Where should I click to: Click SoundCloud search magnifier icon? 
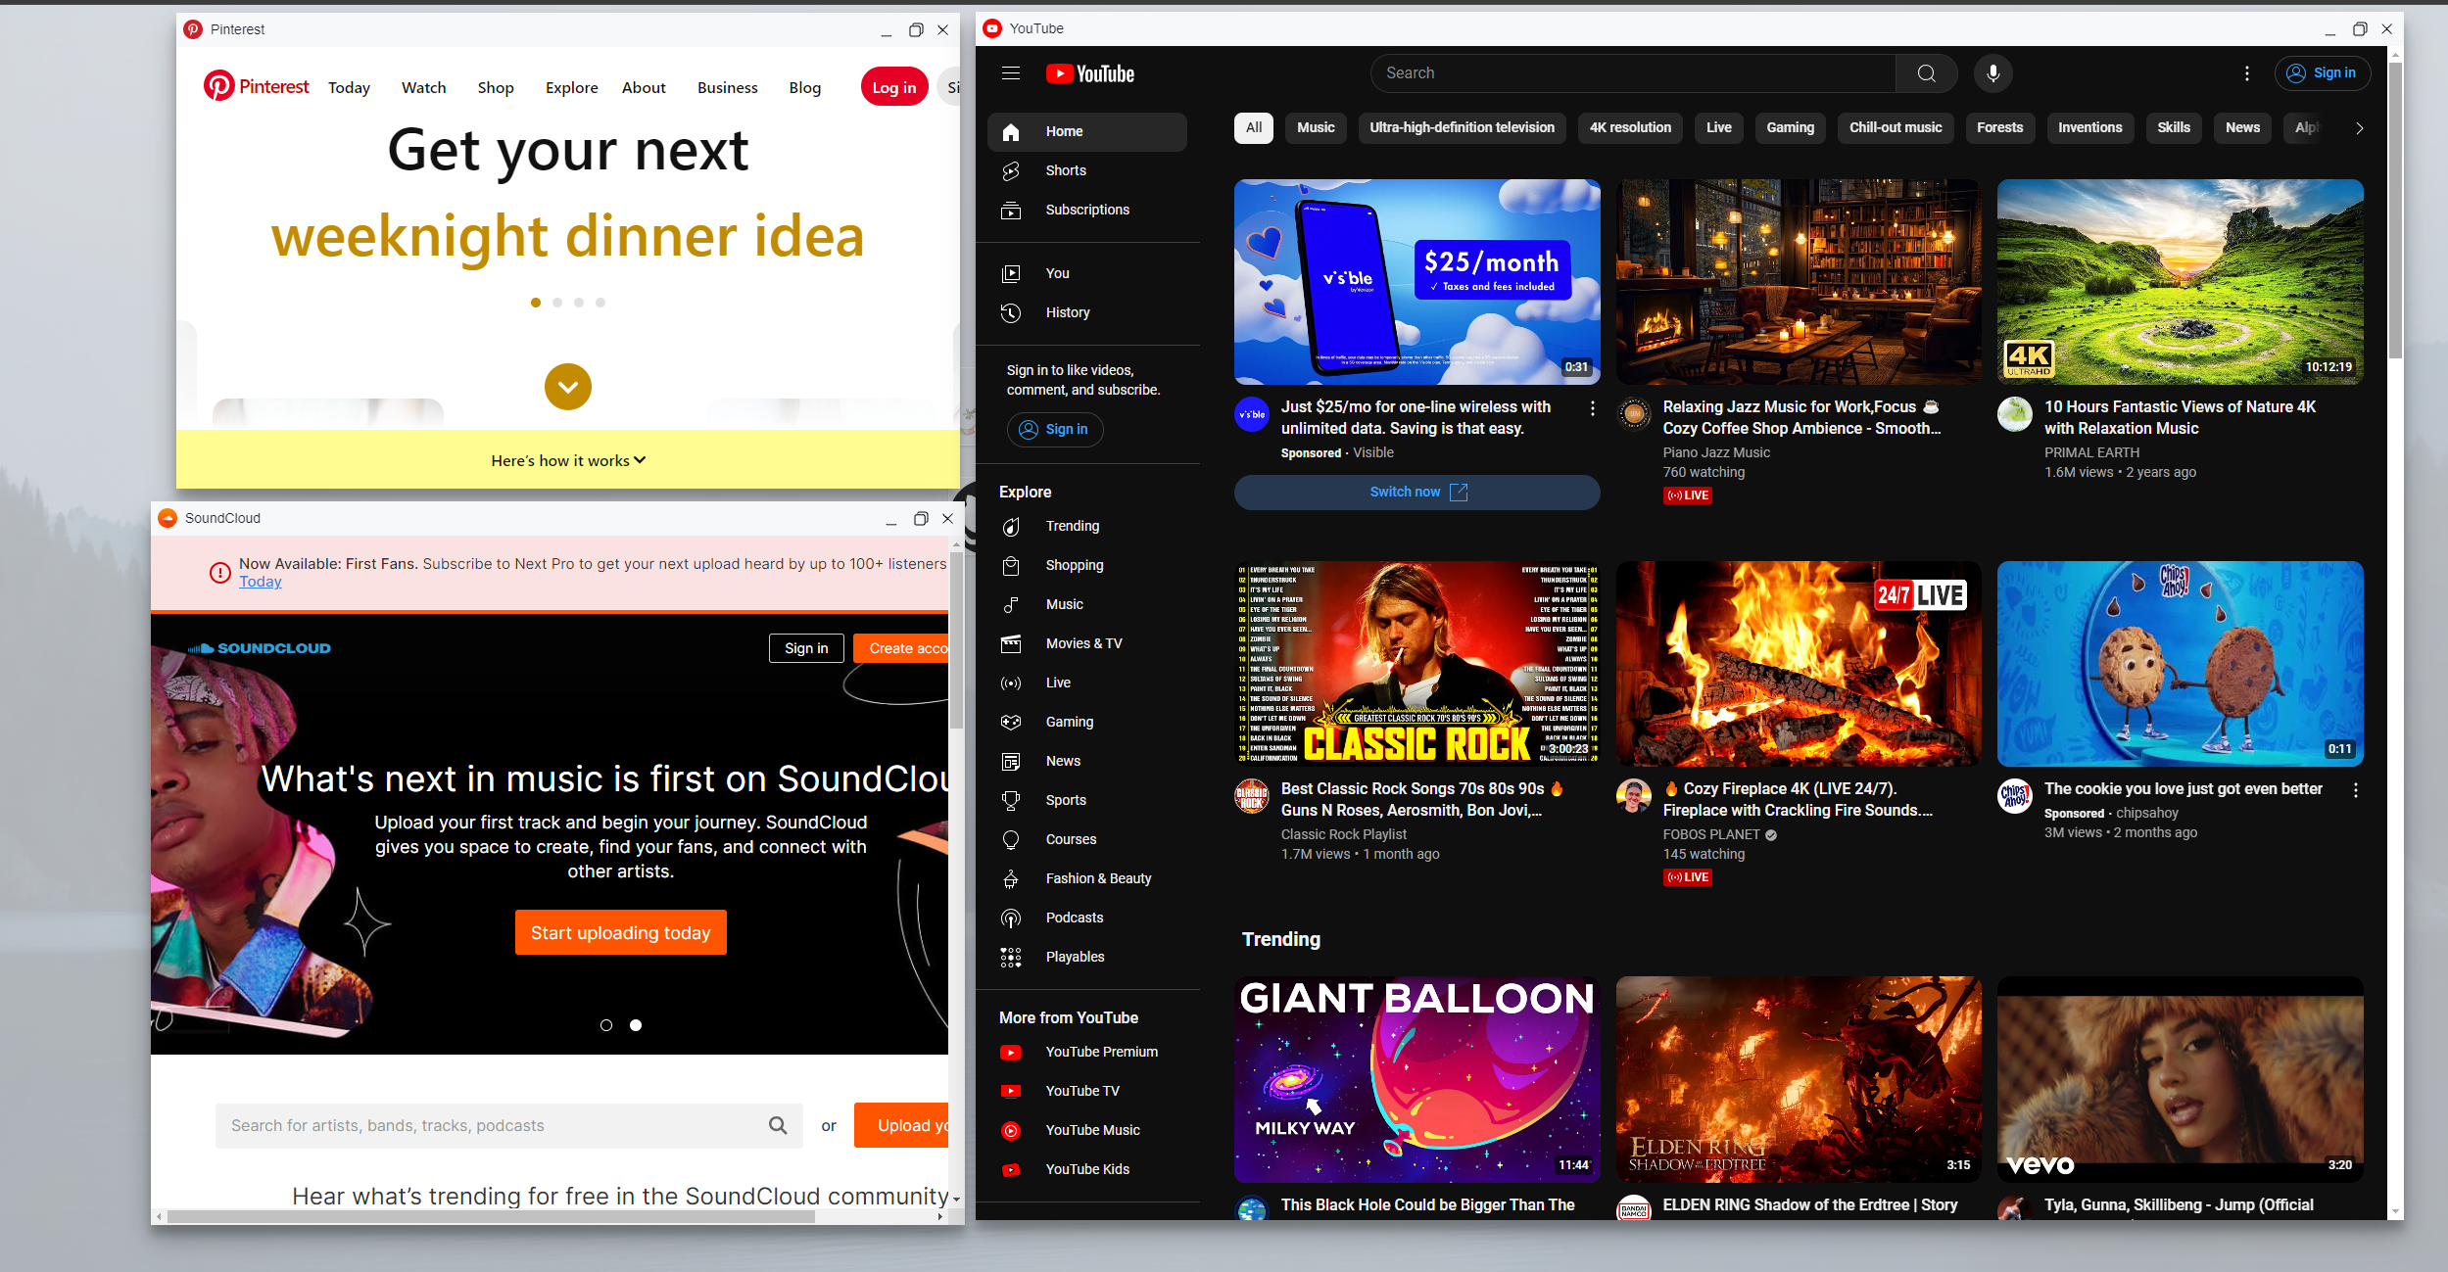[778, 1125]
